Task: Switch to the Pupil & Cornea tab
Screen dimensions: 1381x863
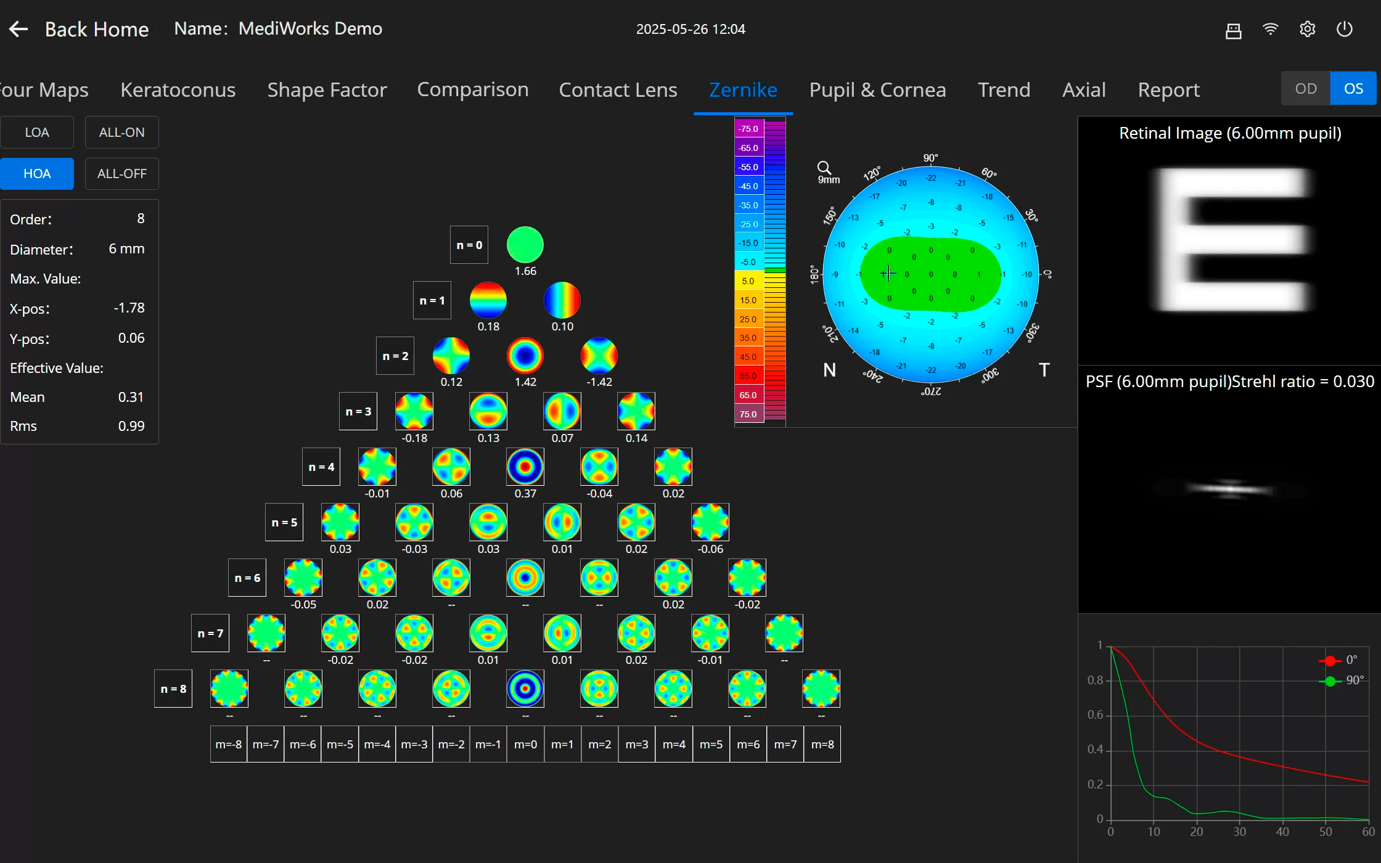Action: [x=877, y=90]
